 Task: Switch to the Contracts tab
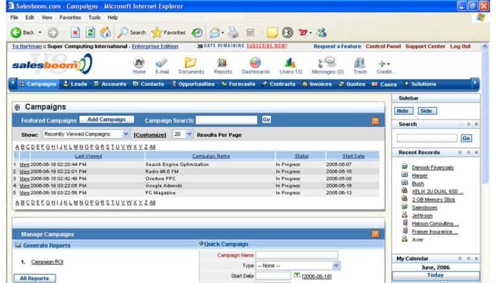278,84
